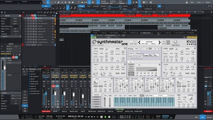
Task: Switch to 808 like snare instrument tab
Action: tap(134, 33)
